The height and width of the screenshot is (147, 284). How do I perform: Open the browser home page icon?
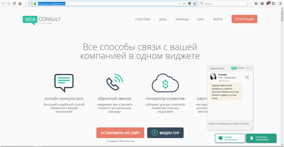20,4
